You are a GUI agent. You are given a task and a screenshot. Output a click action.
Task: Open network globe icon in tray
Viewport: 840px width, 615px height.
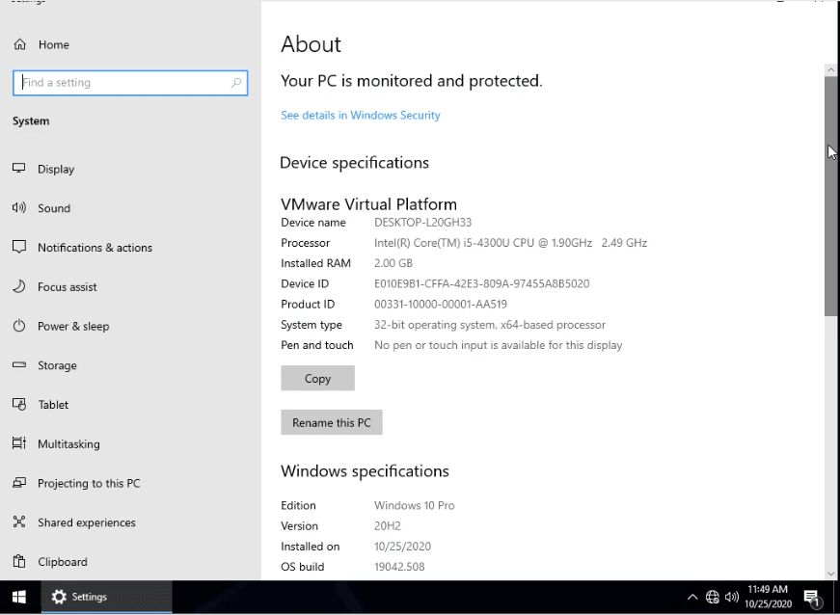[x=712, y=597]
